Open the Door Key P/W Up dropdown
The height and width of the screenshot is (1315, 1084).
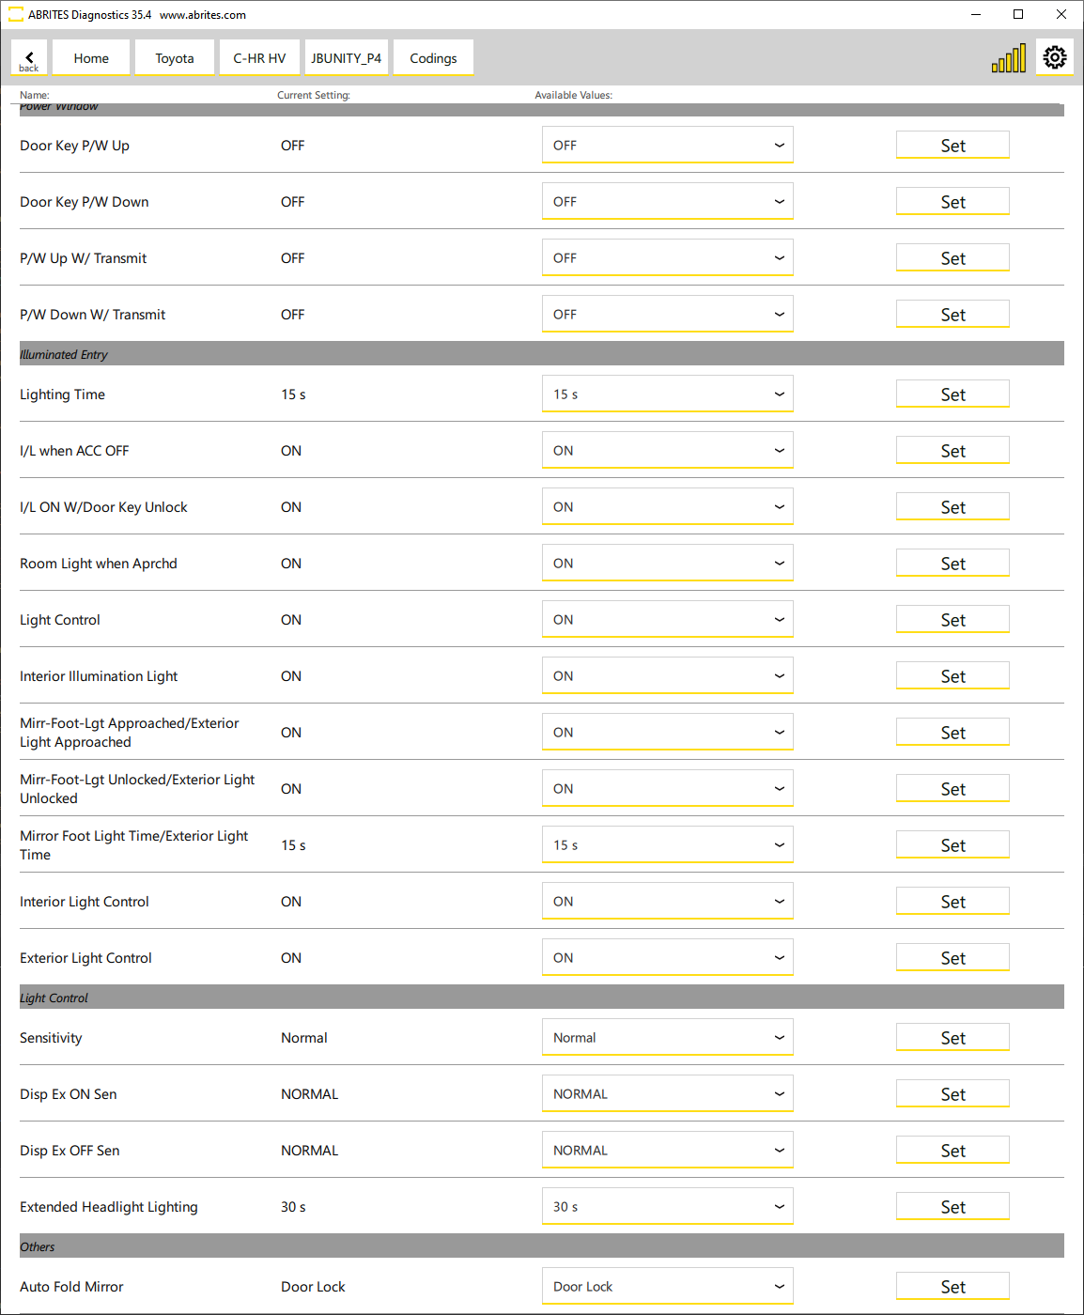coord(667,146)
